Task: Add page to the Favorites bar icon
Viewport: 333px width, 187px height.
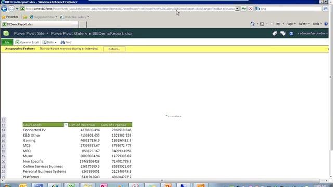Action: coord(25,17)
